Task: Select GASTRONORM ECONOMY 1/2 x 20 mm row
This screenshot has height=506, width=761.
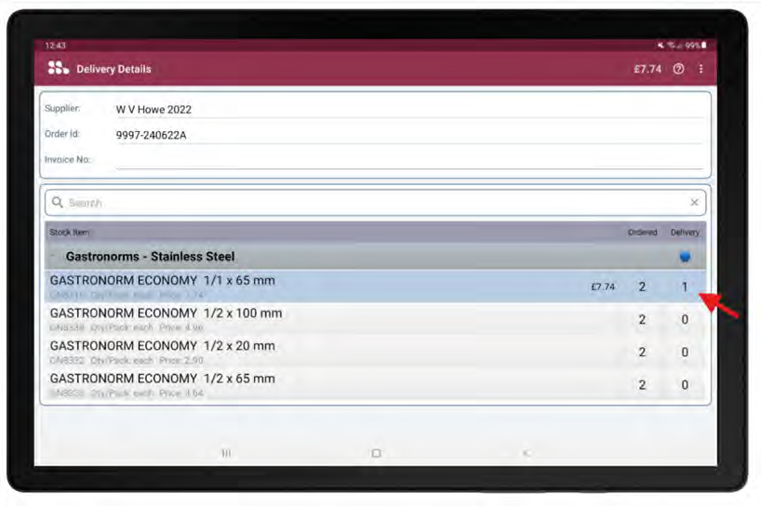Action: [279, 351]
